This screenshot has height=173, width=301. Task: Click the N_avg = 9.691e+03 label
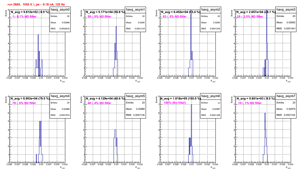click(255, 99)
